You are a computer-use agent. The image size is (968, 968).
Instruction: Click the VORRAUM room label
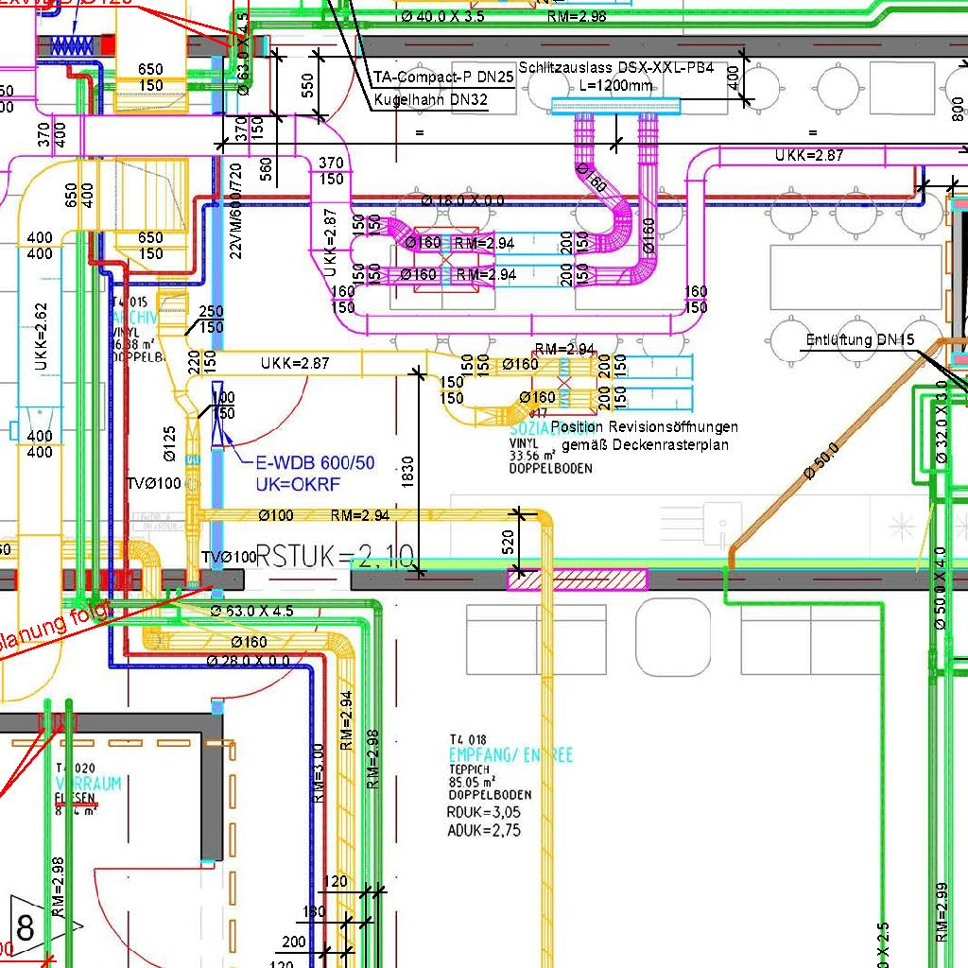(x=88, y=785)
